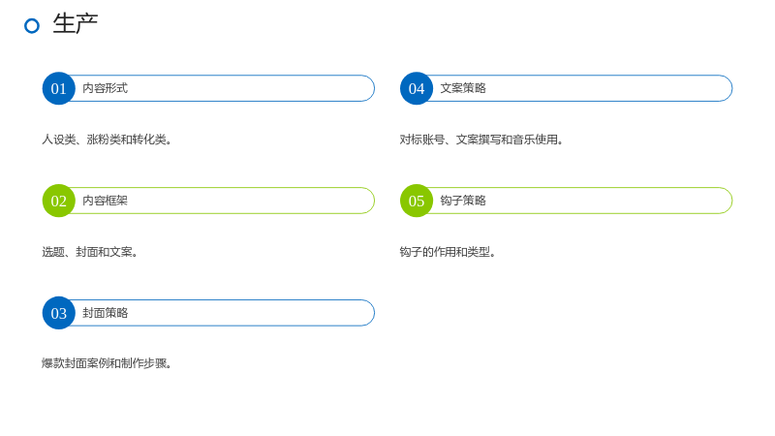Select the 内容形式 heading label
This screenshot has height=436, width=775.
105,88
